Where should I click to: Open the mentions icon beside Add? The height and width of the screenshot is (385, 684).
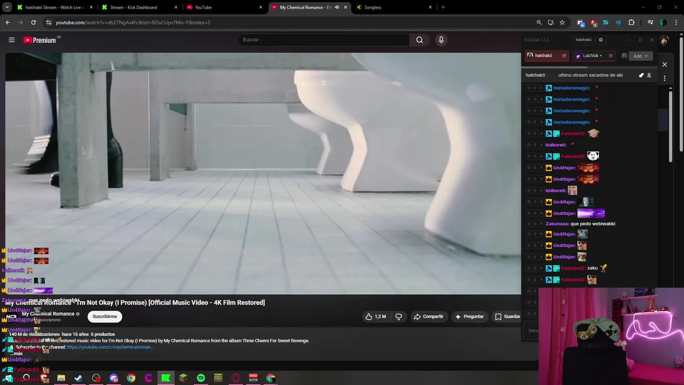coord(624,56)
